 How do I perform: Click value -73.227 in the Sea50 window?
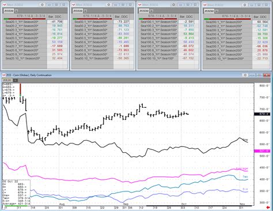click(123, 22)
